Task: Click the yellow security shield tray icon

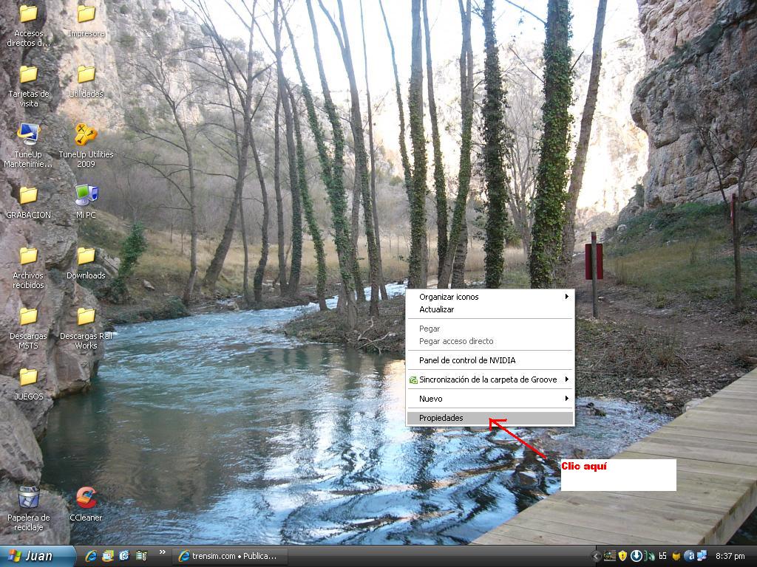Action: pyautogui.click(x=623, y=556)
